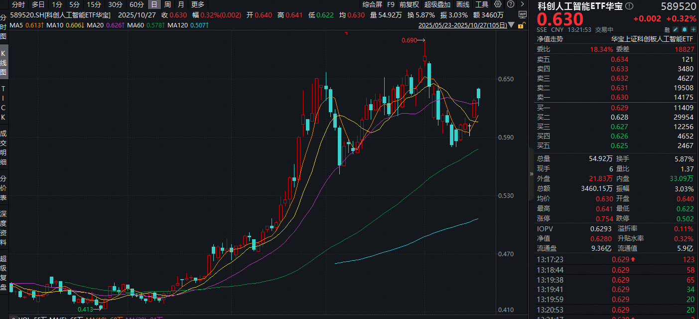The image size is (699, 319).
Task: Toggle 前复权 price adjustment
Action: click(409, 4)
